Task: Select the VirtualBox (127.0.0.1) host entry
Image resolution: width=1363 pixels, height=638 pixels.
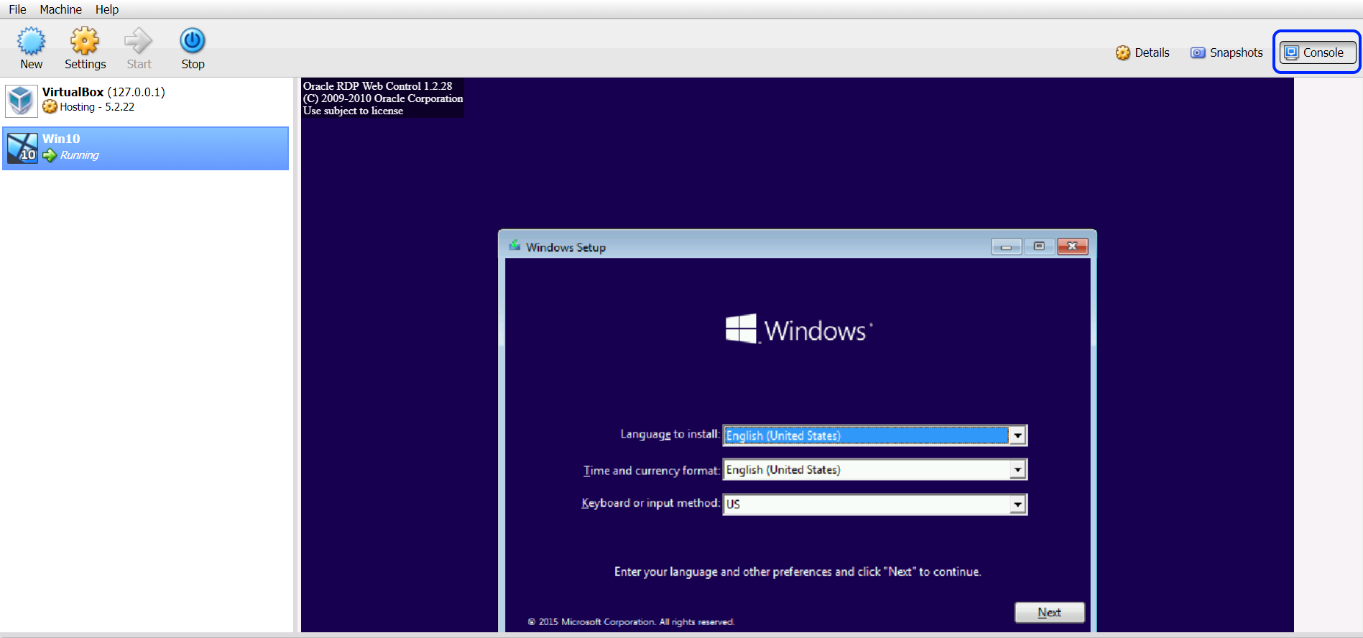Action: (146, 101)
